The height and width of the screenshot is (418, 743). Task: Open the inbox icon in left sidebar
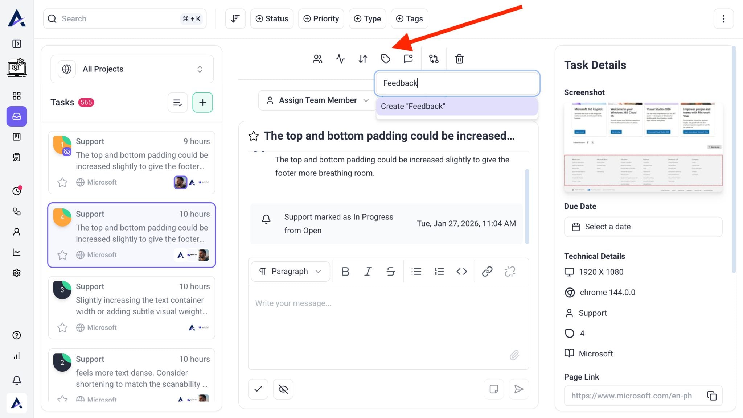[17, 116]
